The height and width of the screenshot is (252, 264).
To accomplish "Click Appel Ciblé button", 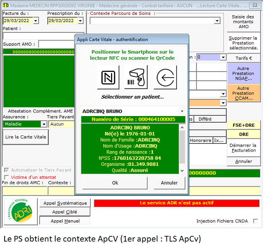I will pos(65,212).
